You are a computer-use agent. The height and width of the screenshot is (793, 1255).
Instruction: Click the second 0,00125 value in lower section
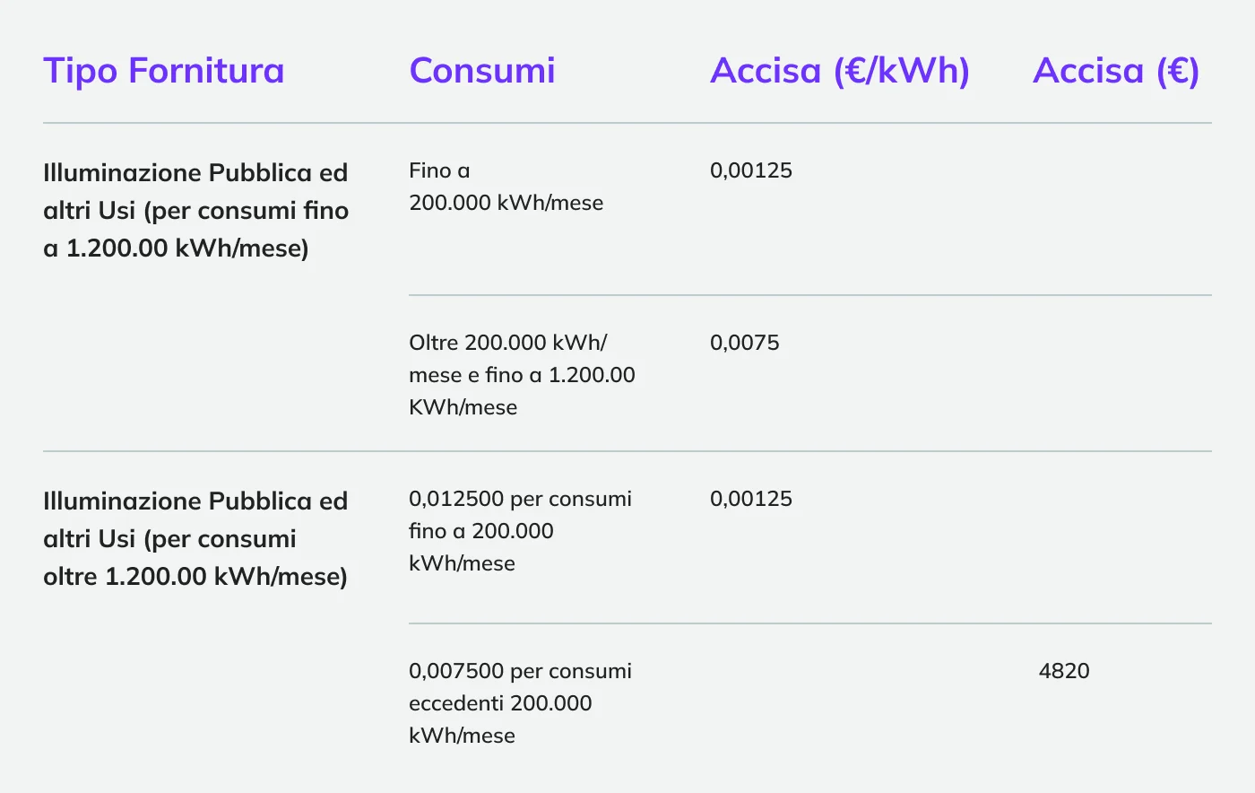pyautogui.click(x=751, y=499)
